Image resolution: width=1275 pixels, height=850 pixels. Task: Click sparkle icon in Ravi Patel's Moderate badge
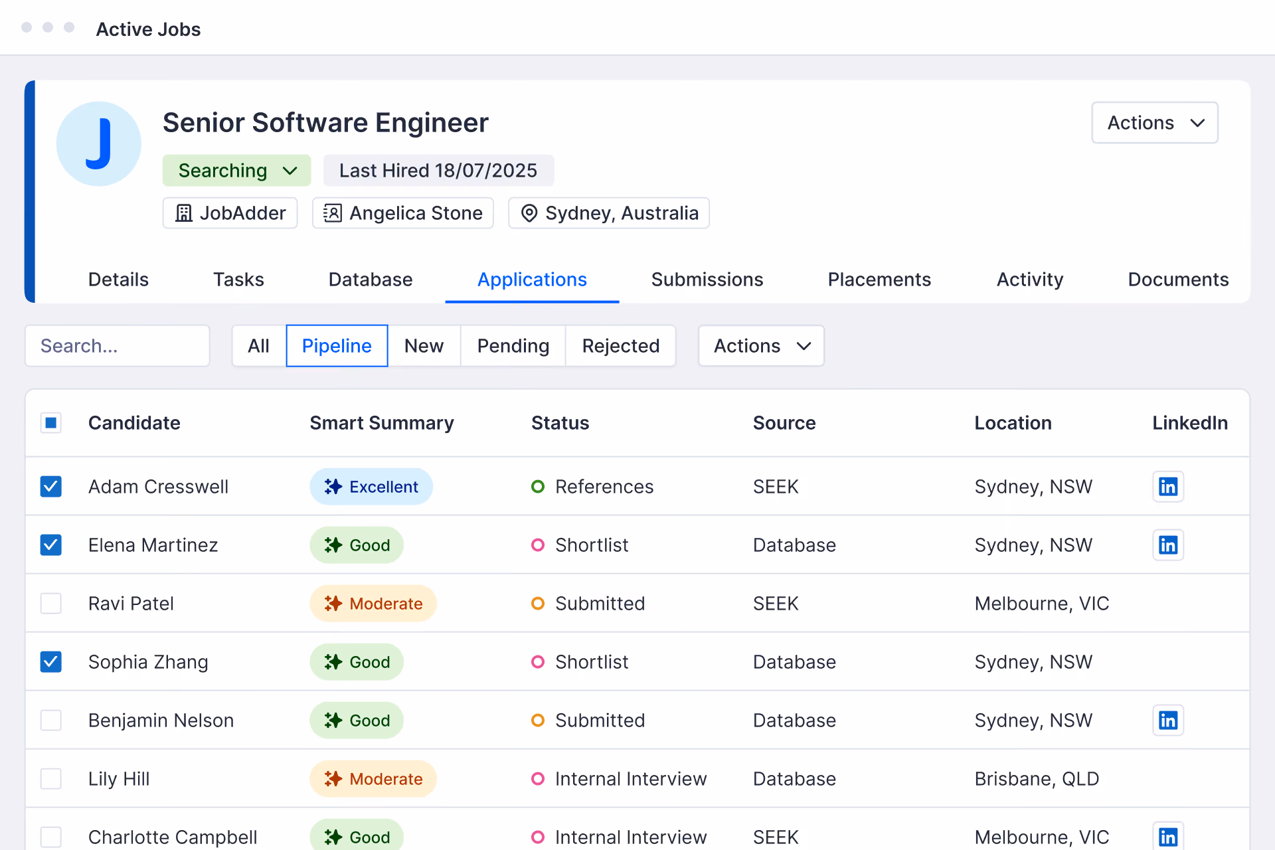click(333, 604)
